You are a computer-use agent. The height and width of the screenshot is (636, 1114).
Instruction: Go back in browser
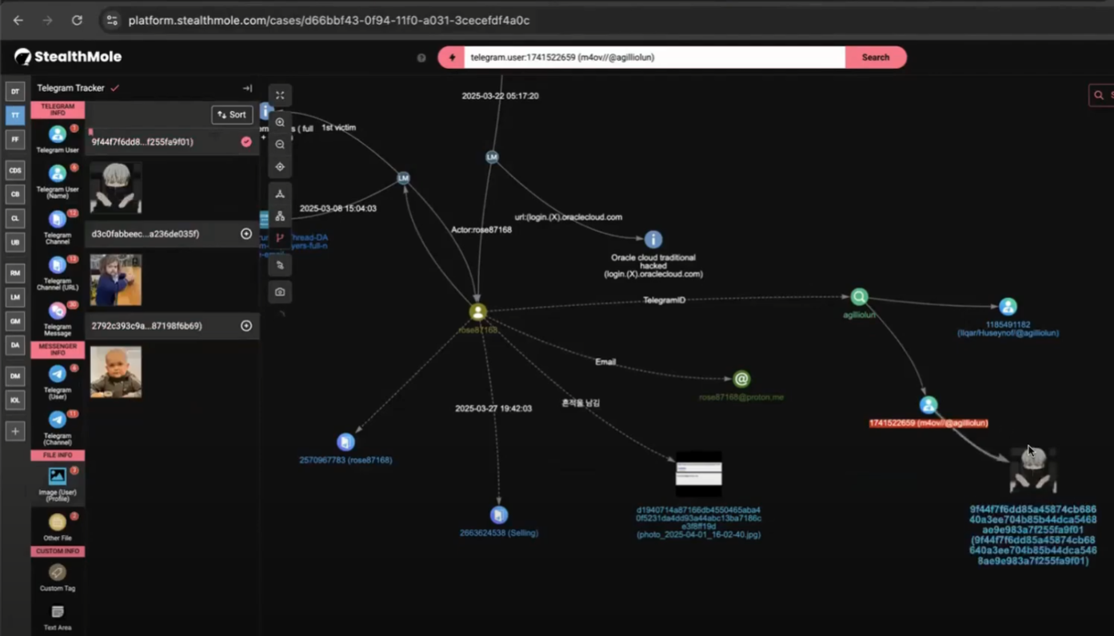click(x=18, y=20)
